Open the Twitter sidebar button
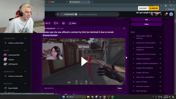This screenshot has width=176, height=99. 147,24
